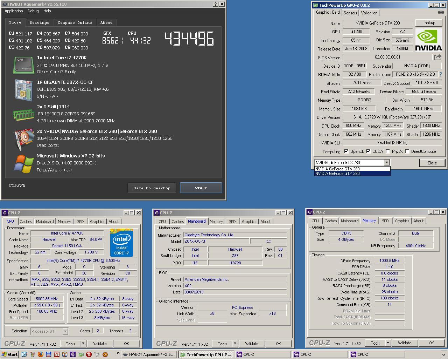Switch to the Compare Online tab
The image size is (448, 359).
[75, 22]
